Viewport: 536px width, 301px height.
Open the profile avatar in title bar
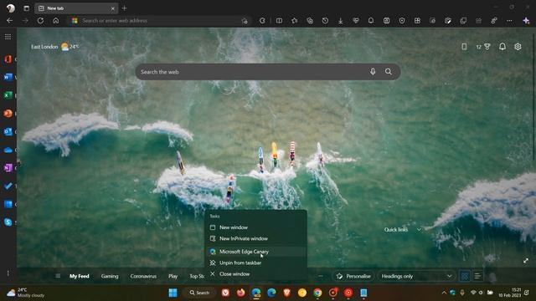pos(11,8)
